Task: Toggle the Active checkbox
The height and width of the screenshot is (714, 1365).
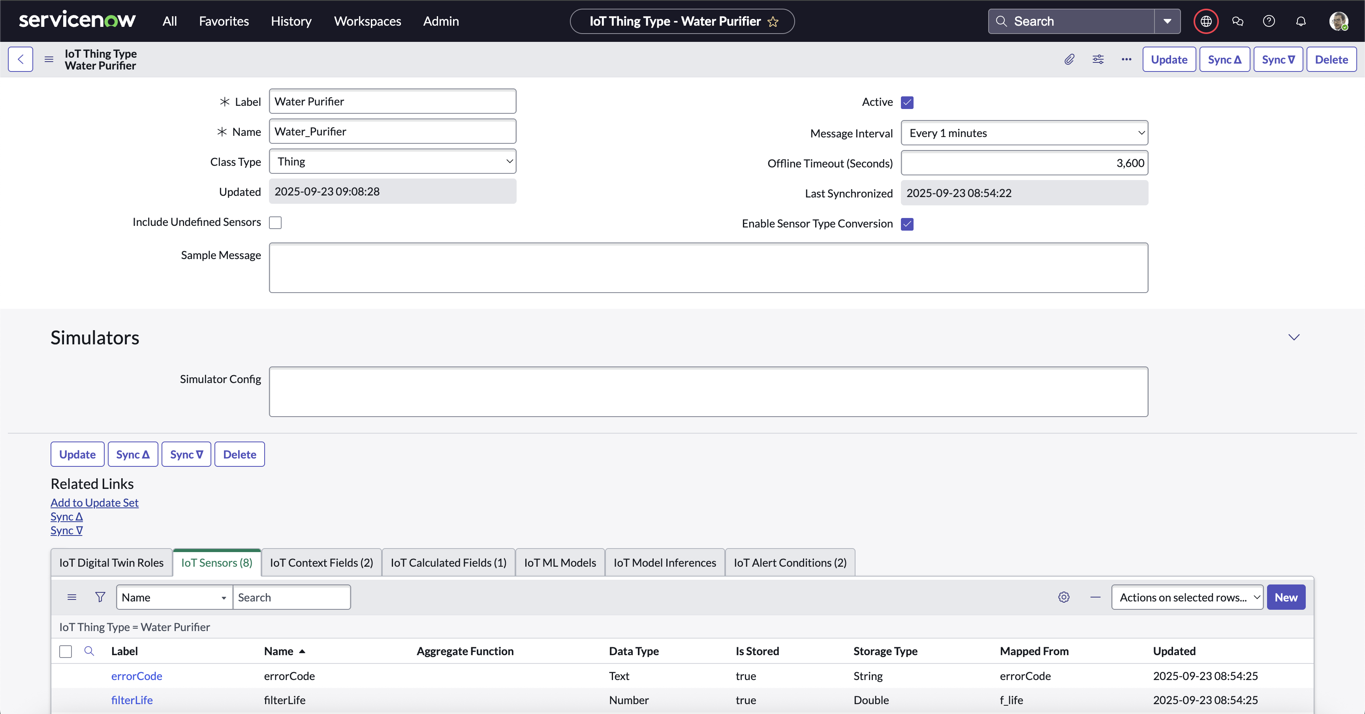Action: 907,102
